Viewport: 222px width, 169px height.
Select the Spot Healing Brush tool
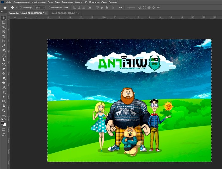(x=4, y=50)
